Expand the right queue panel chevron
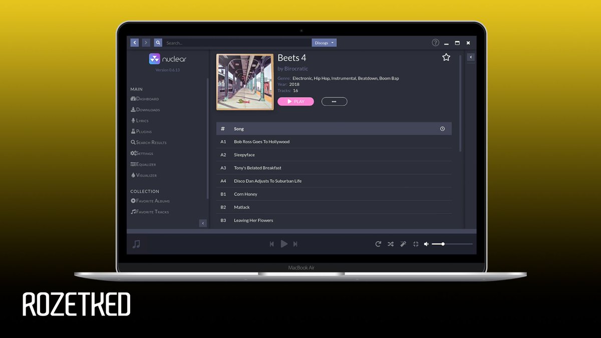The width and height of the screenshot is (601, 338). [x=470, y=57]
